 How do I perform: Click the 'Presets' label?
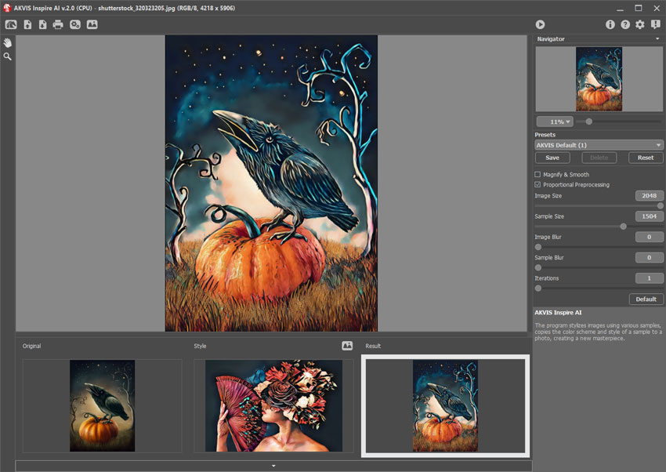pyautogui.click(x=545, y=135)
